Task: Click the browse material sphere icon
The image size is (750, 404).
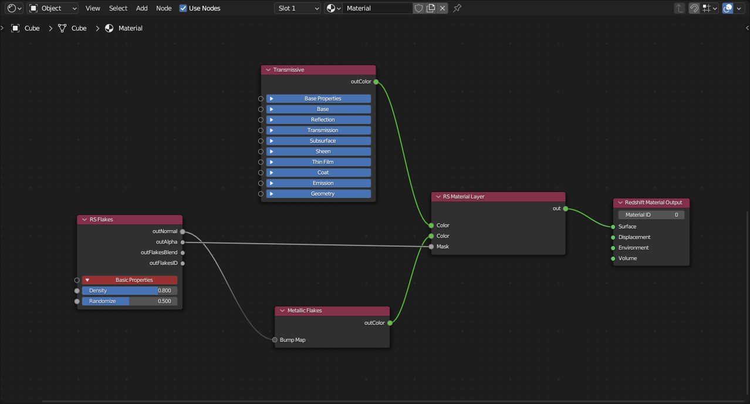Action: 333,8
